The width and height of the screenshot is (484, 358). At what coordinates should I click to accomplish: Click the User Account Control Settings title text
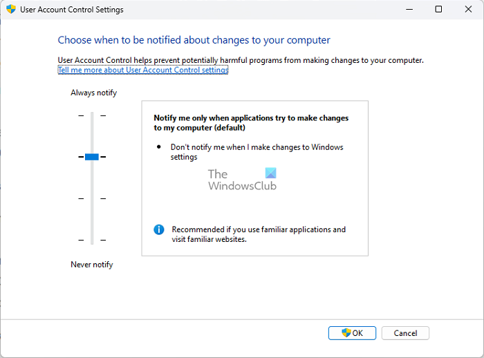72,10
